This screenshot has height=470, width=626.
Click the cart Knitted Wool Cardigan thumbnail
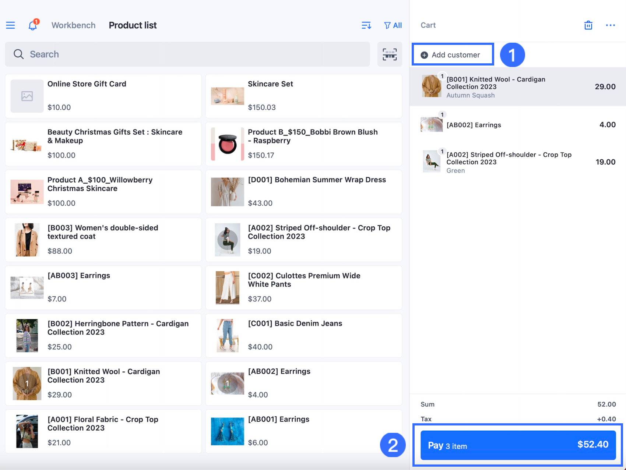click(432, 86)
